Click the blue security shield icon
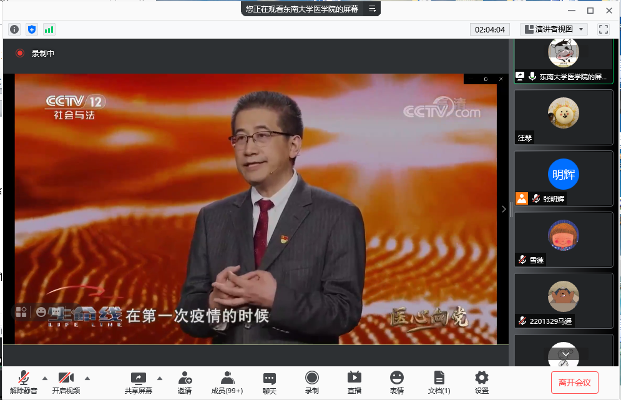The width and height of the screenshot is (621, 400). (x=32, y=29)
